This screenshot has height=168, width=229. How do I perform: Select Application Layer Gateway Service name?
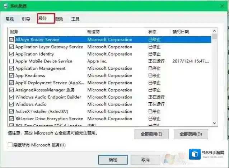(49, 47)
